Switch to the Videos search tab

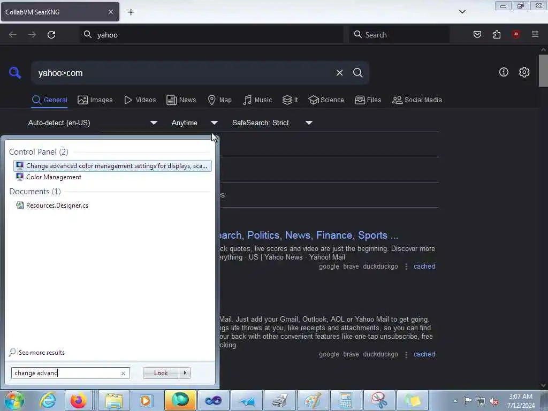[x=140, y=100]
